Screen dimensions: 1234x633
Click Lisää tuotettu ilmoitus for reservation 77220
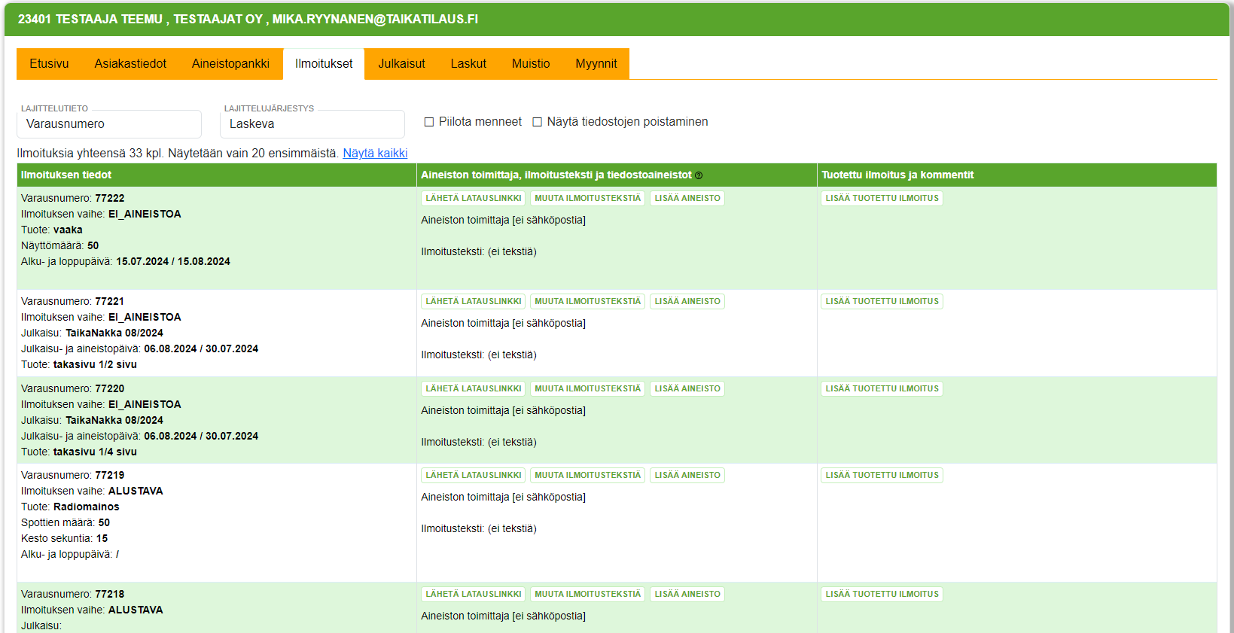882,388
